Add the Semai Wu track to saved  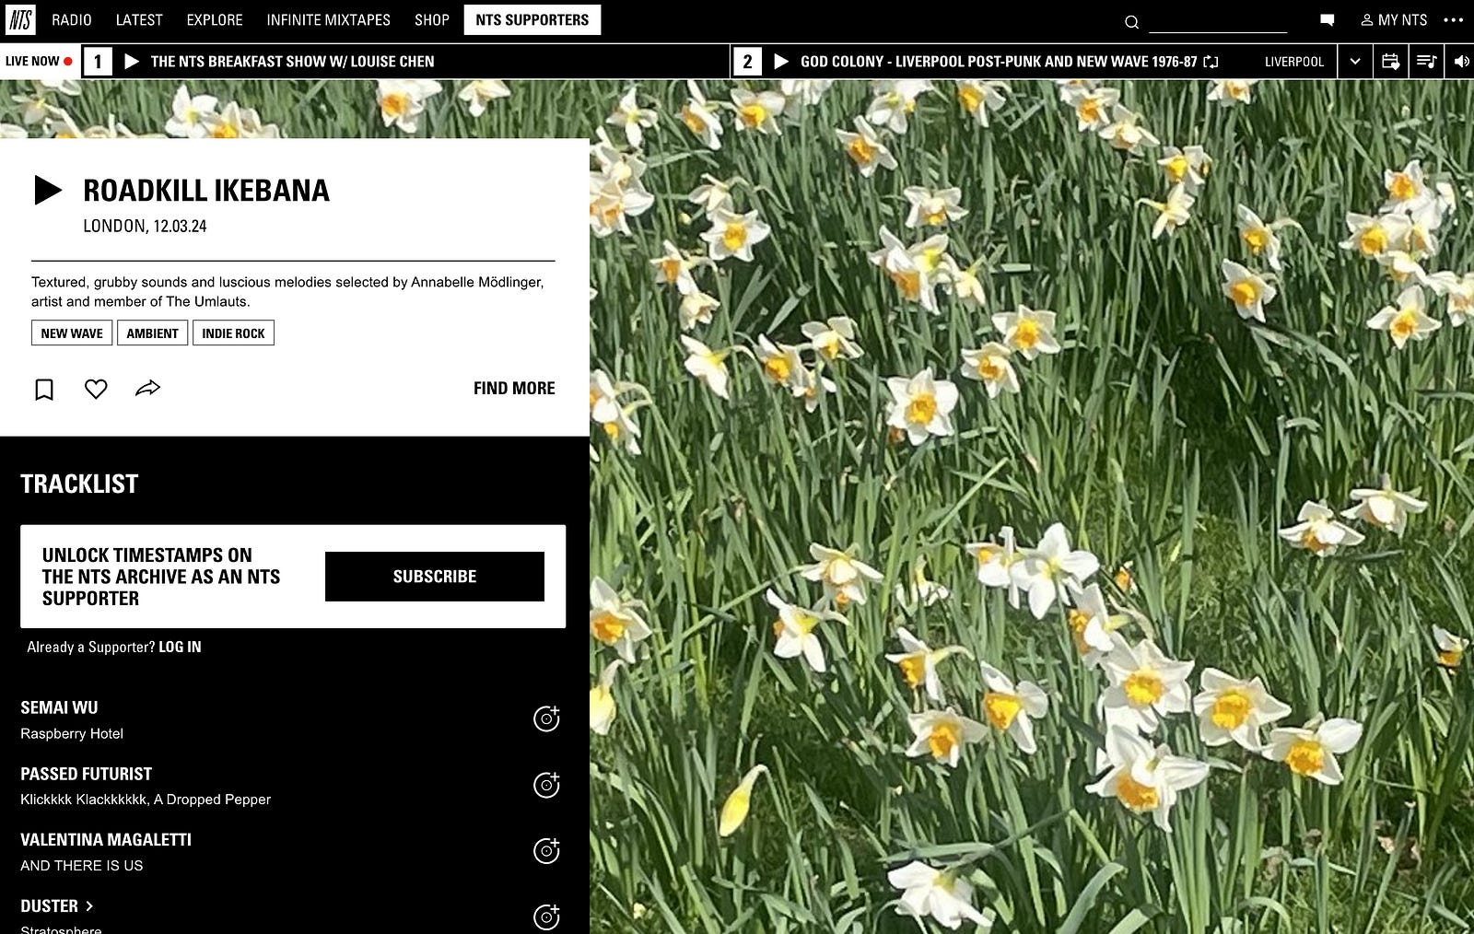click(546, 718)
